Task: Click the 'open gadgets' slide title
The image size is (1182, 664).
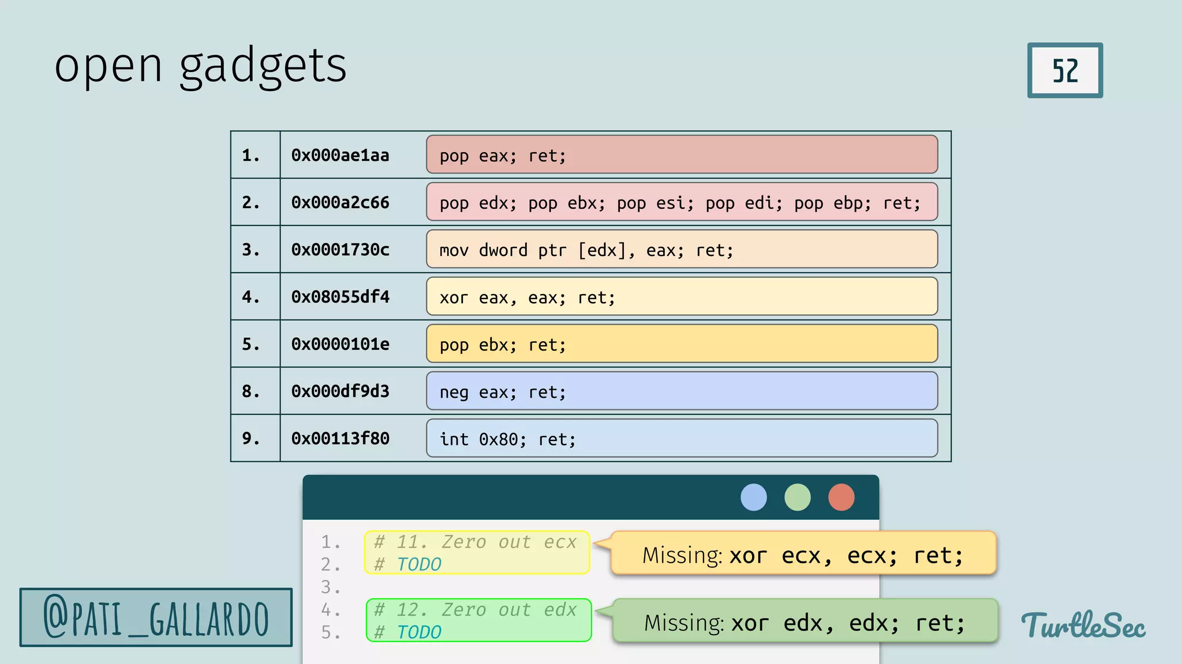Action: [200, 65]
